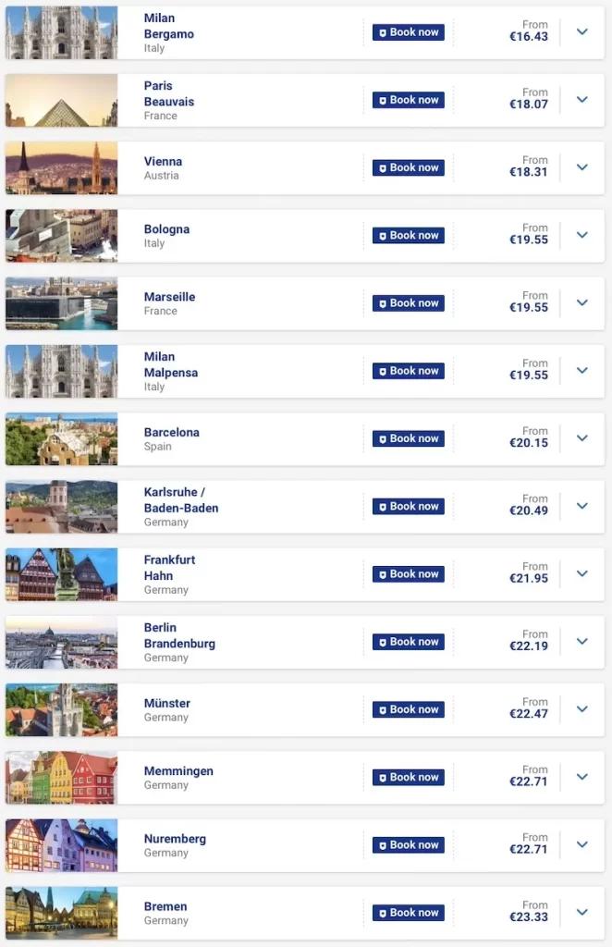Select the Bremen €23.33 price

[x=529, y=917]
